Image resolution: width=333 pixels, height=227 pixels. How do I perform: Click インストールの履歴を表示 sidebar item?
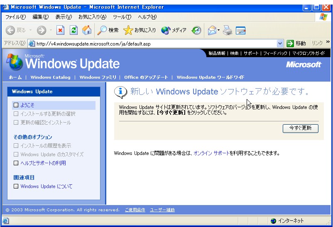point(46,146)
